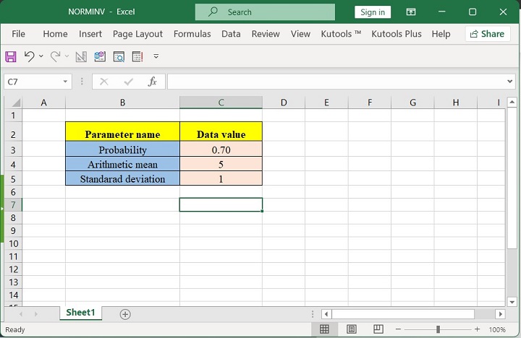Select the Sheet1 tab
Image resolution: width=521 pixels, height=338 pixels.
81,313
